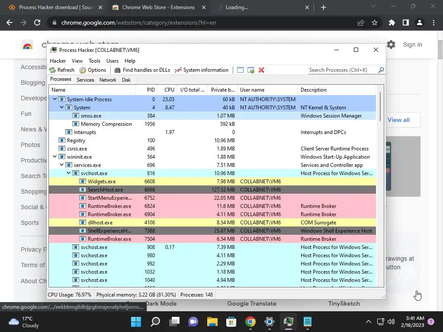Image resolution: width=443 pixels, height=332 pixels.
Task: Select the Widgets.exe process row
Action: coord(212,181)
